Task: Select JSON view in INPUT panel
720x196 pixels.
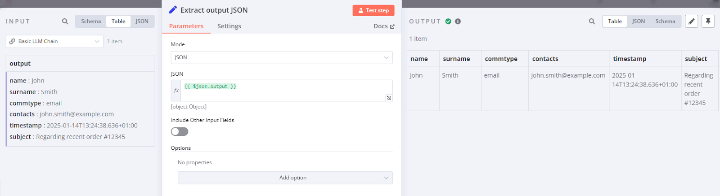Action: [x=142, y=21]
